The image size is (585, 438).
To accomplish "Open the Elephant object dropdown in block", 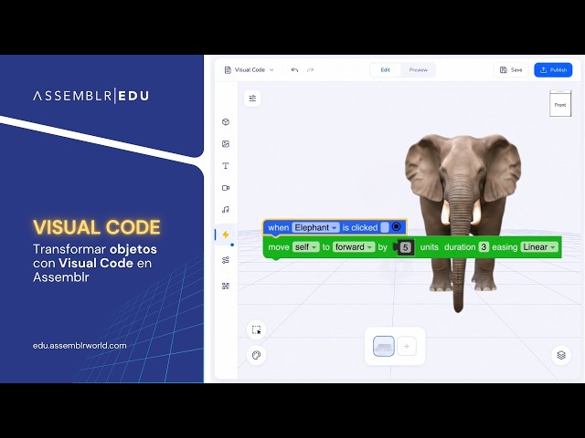I will [315, 227].
